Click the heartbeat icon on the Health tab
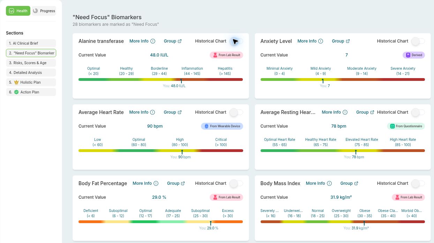The height and width of the screenshot is (243, 434). [x=12, y=11]
